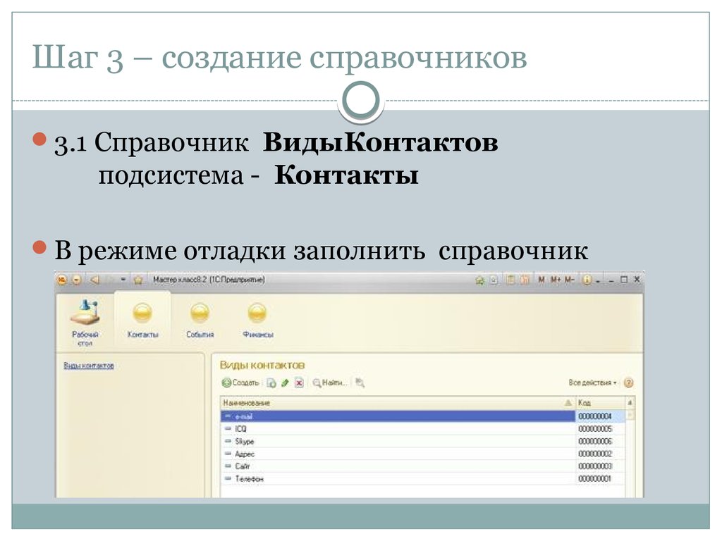Click code cell 000000003

click(601, 466)
